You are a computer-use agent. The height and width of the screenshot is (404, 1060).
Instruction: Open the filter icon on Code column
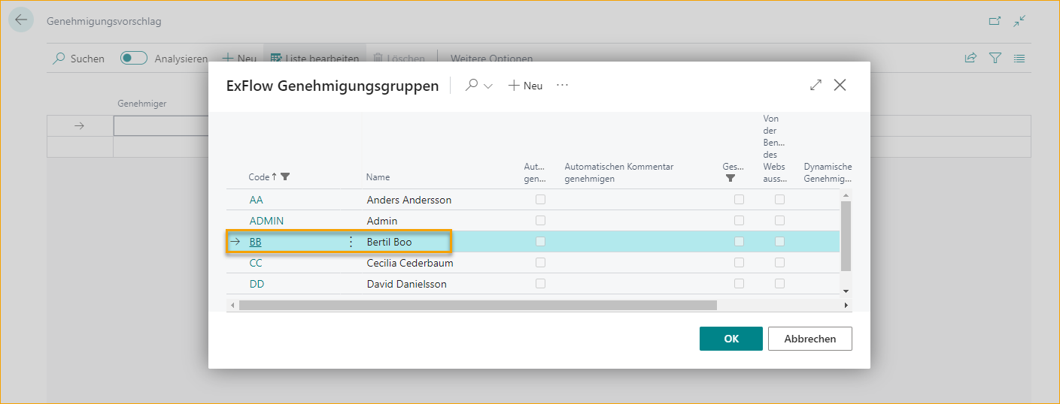tap(285, 177)
